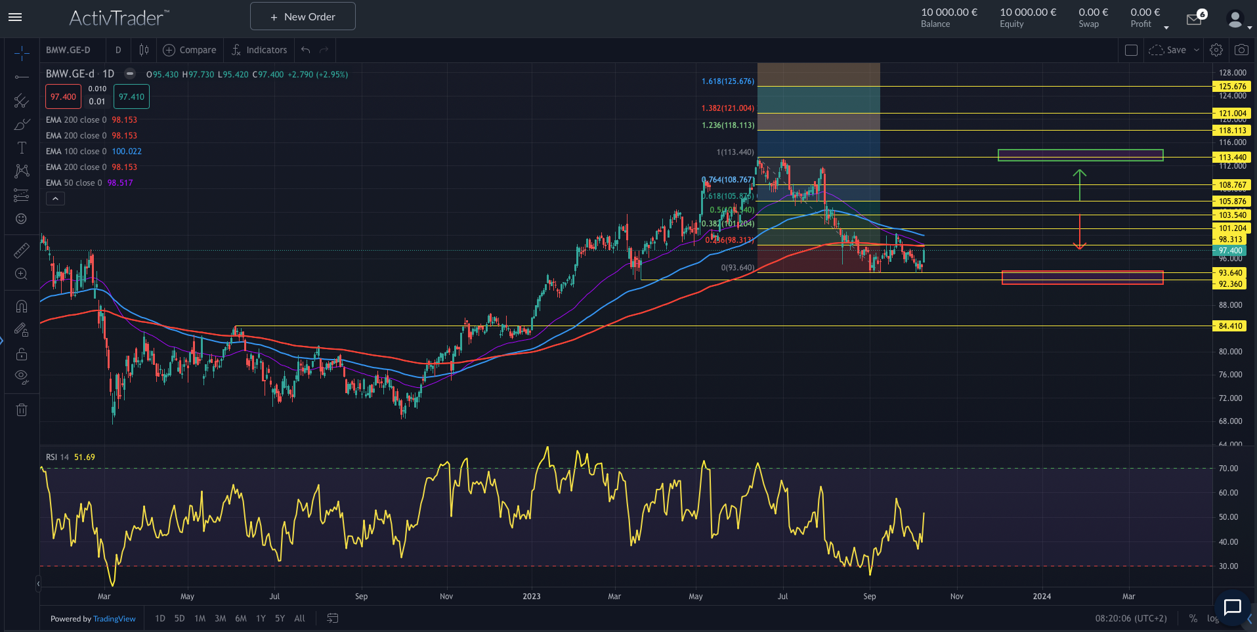Open the TradingView link
1257x632 pixels.
click(x=114, y=619)
